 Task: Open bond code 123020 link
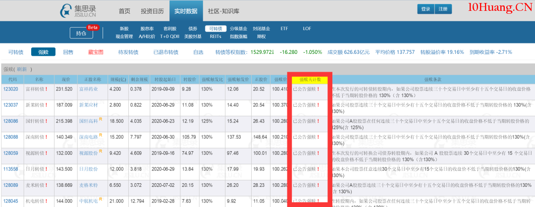[x=10, y=89]
